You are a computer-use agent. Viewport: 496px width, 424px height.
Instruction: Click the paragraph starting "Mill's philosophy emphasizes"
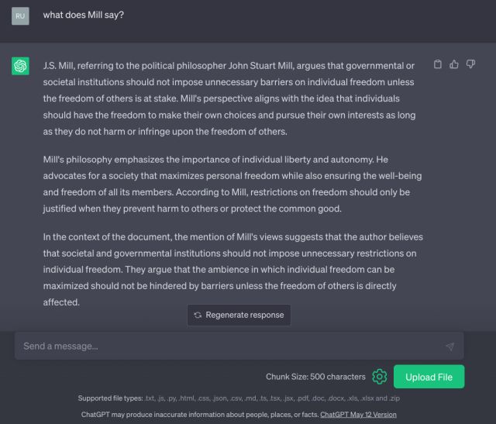231,184
